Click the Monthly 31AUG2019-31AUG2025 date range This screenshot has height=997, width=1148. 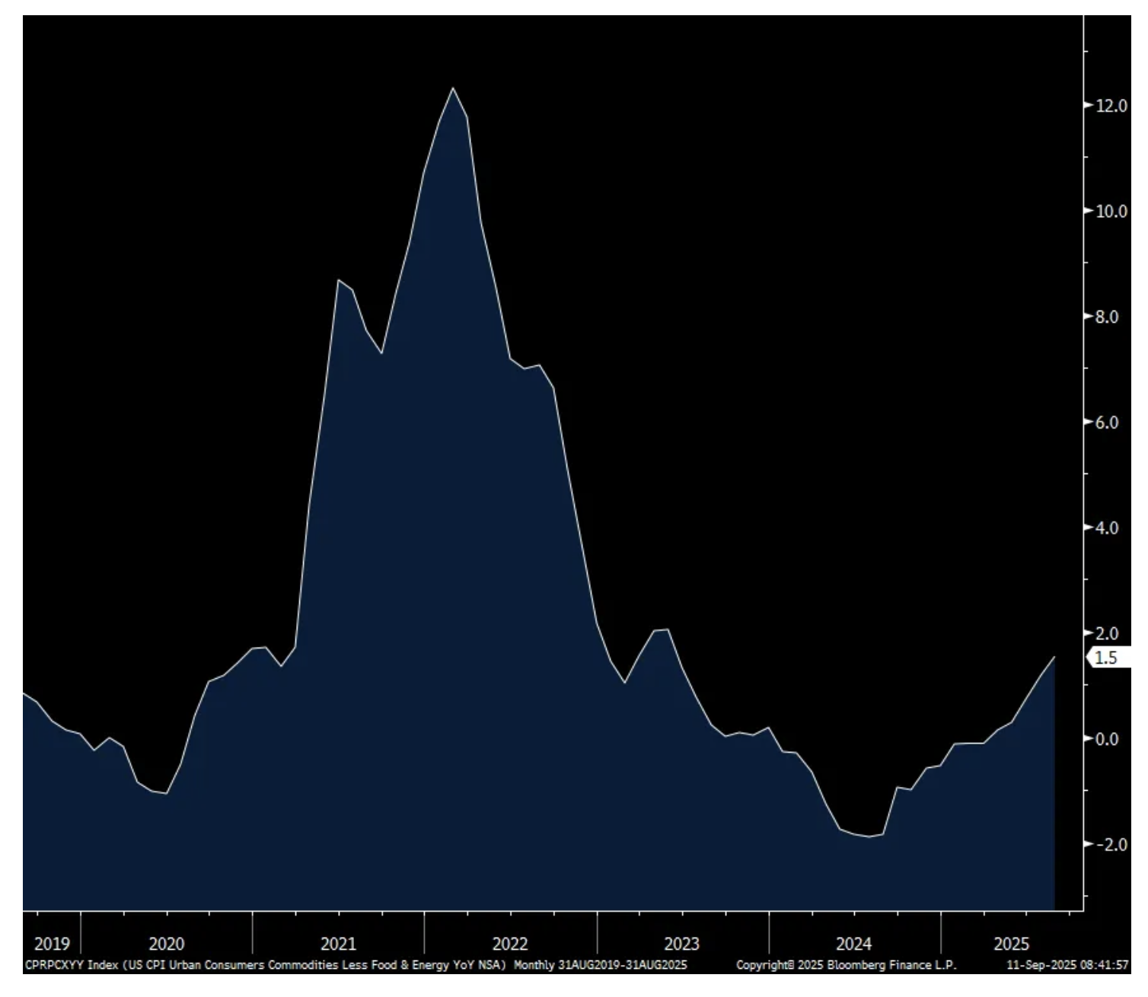601,965
